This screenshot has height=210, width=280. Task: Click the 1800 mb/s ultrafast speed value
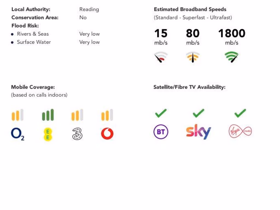[232, 34]
